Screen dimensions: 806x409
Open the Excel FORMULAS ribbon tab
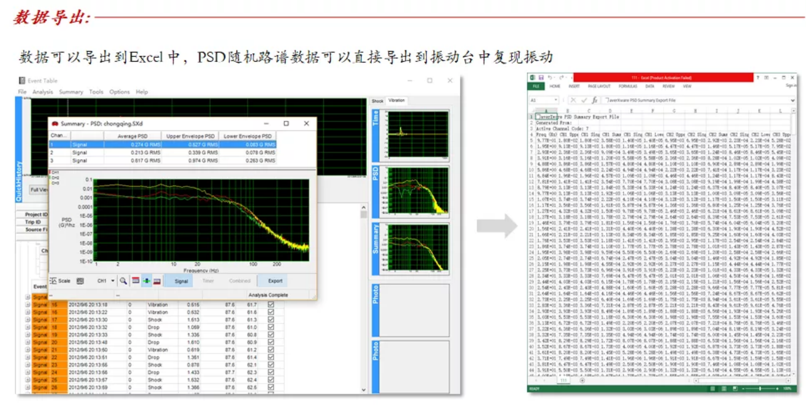tap(628, 86)
